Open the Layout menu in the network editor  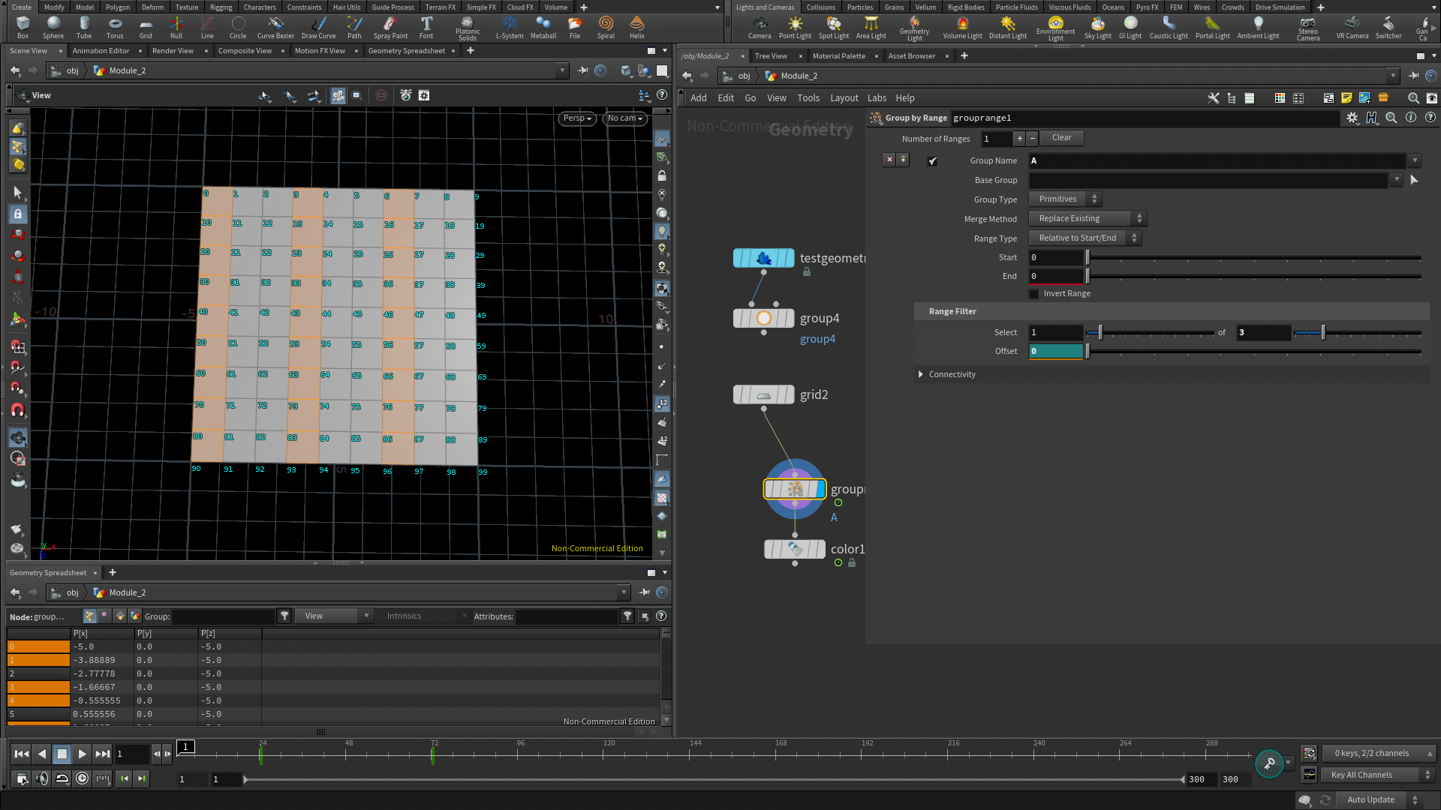844,98
